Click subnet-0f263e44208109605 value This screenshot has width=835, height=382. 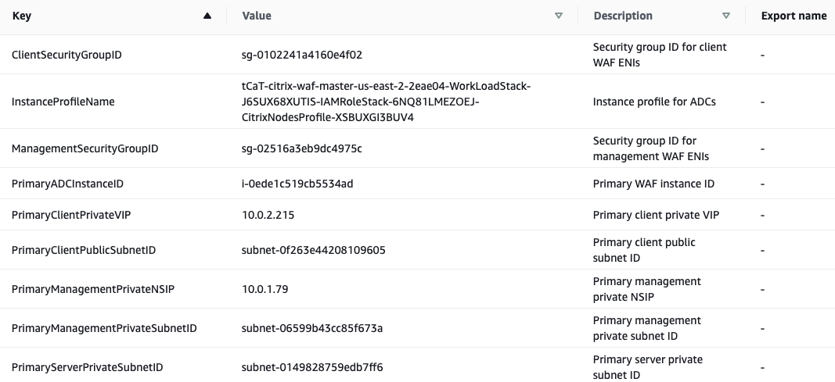coord(313,250)
